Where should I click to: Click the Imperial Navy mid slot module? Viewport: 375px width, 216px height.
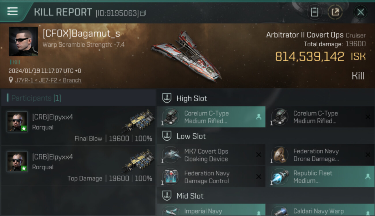coord(211,210)
